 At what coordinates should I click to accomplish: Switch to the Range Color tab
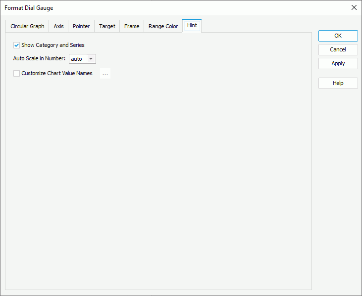coord(163,26)
